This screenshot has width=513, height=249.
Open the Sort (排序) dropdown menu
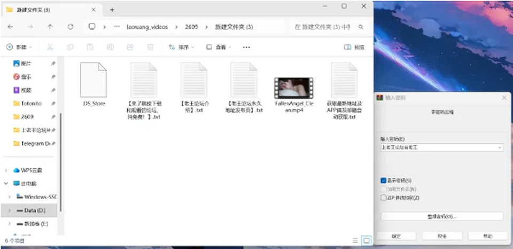click(x=181, y=47)
